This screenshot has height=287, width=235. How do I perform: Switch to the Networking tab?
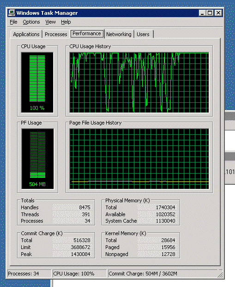(119, 34)
